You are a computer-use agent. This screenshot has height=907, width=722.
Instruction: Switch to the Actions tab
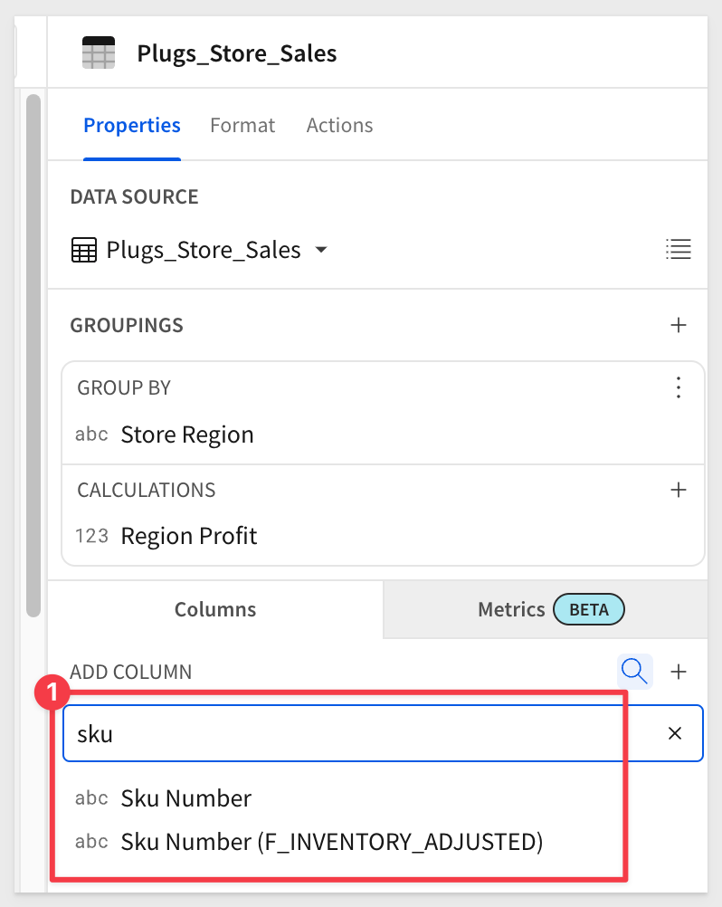(339, 125)
